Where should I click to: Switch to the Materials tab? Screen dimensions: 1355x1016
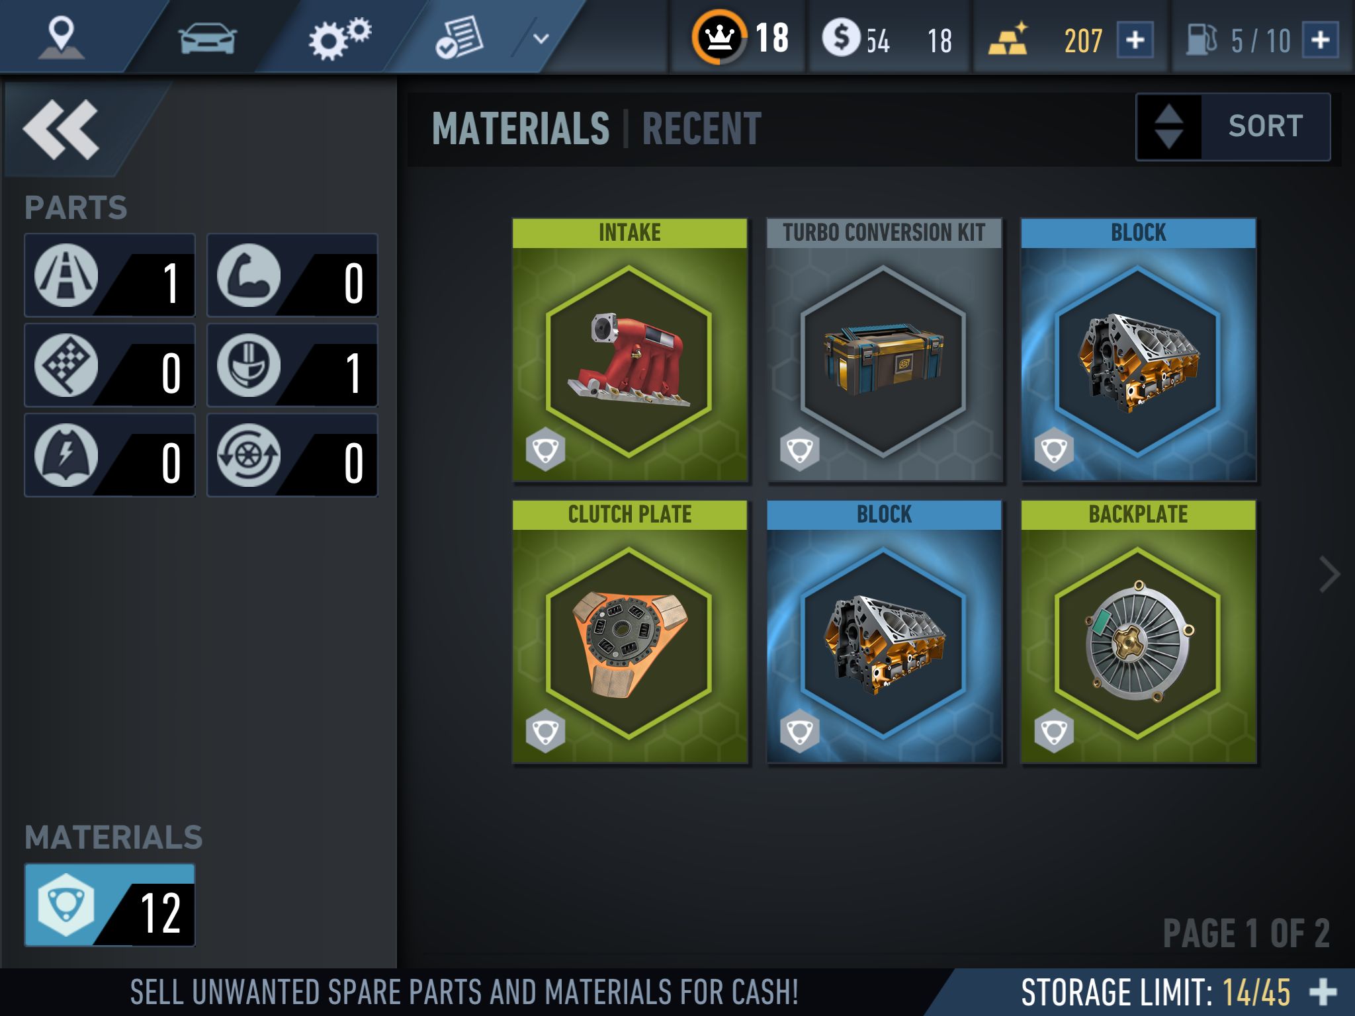(x=521, y=128)
